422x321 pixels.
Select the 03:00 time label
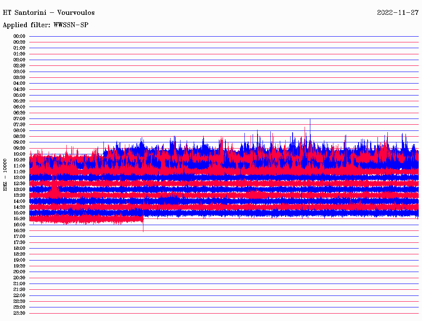coord(19,72)
